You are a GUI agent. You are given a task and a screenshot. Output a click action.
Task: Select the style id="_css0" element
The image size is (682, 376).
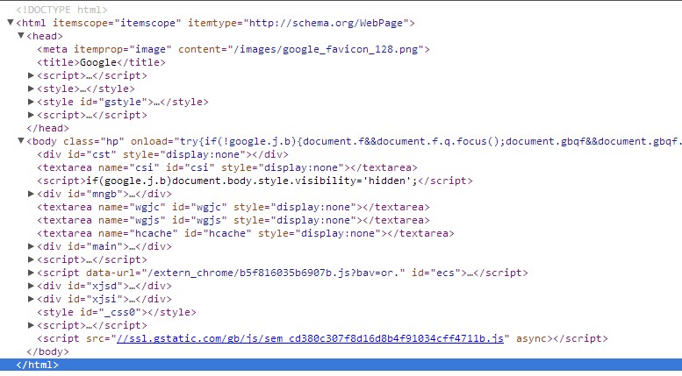click(117, 312)
